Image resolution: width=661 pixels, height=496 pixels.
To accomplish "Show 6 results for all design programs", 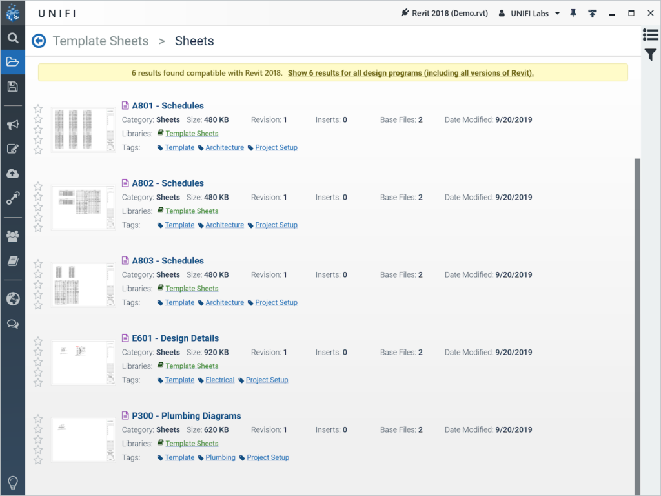I will pos(411,73).
